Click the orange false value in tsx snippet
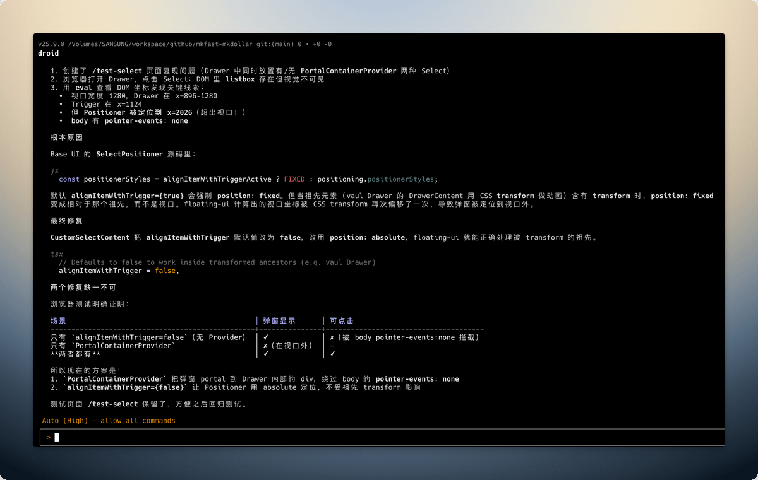The height and width of the screenshot is (480, 758). click(167, 271)
